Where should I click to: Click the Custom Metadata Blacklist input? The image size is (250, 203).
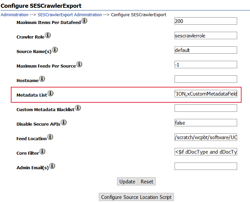[x=206, y=108]
